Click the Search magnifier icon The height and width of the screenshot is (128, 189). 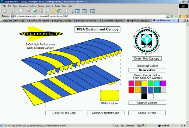47,11
